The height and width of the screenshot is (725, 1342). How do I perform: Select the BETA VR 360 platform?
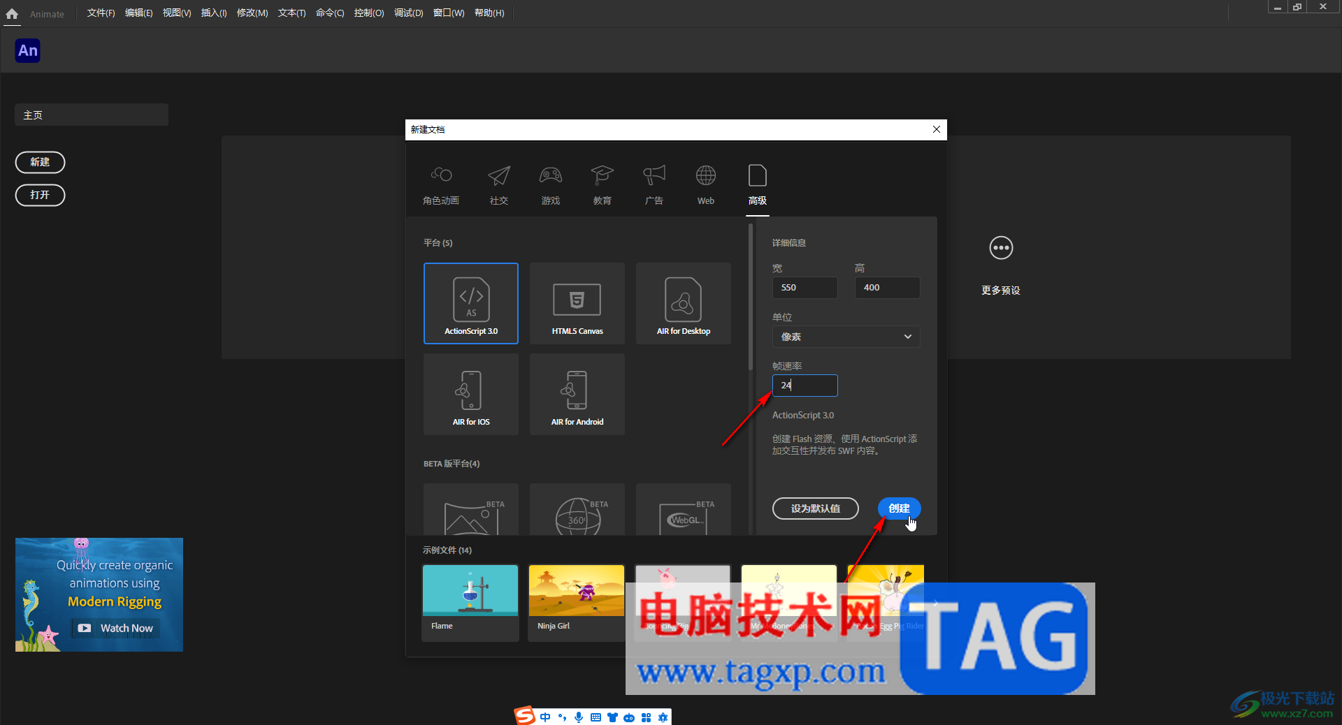[577, 509]
